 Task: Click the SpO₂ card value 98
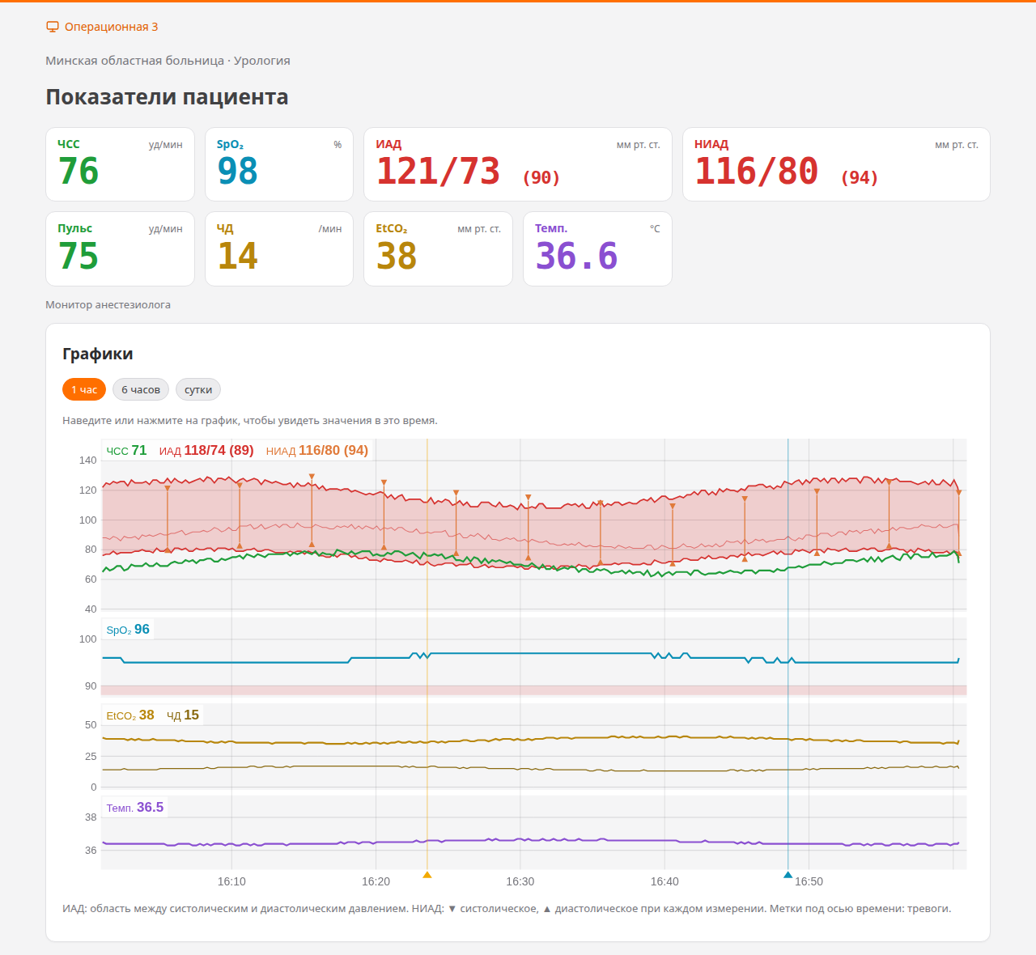(x=237, y=172)
